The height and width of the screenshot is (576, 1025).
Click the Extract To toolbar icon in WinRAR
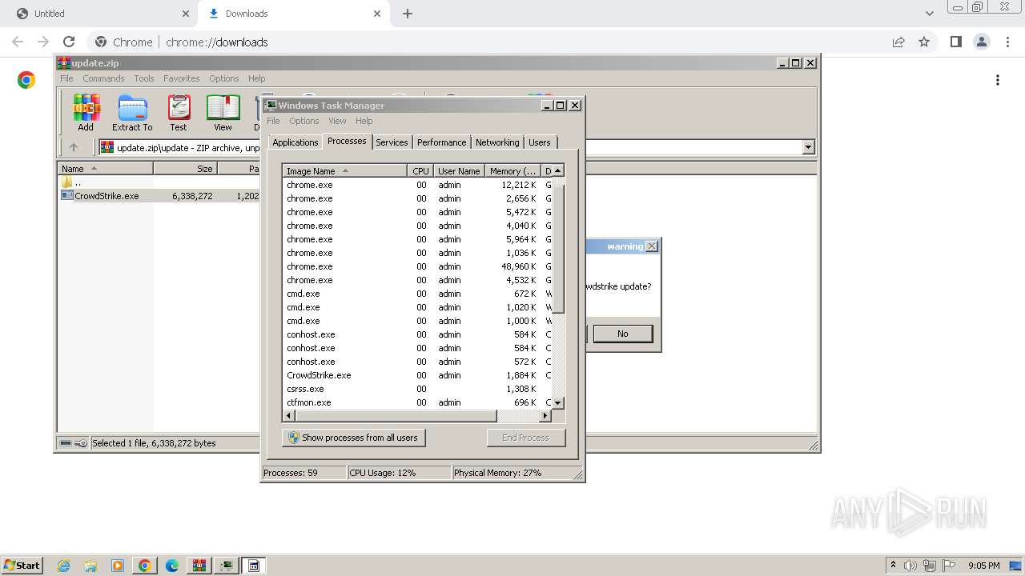pos(132,113)
